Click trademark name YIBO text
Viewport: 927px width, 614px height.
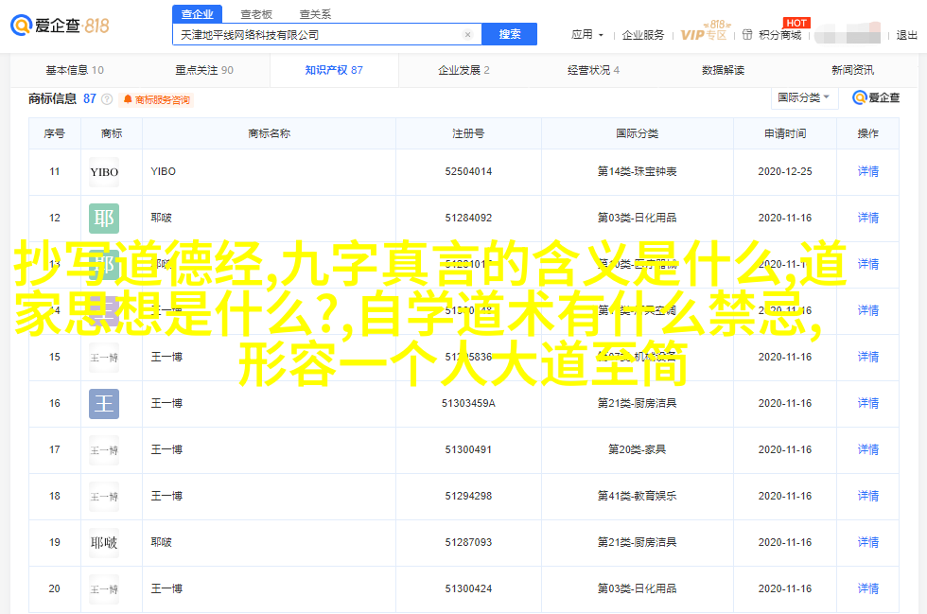tap(163, 171)
